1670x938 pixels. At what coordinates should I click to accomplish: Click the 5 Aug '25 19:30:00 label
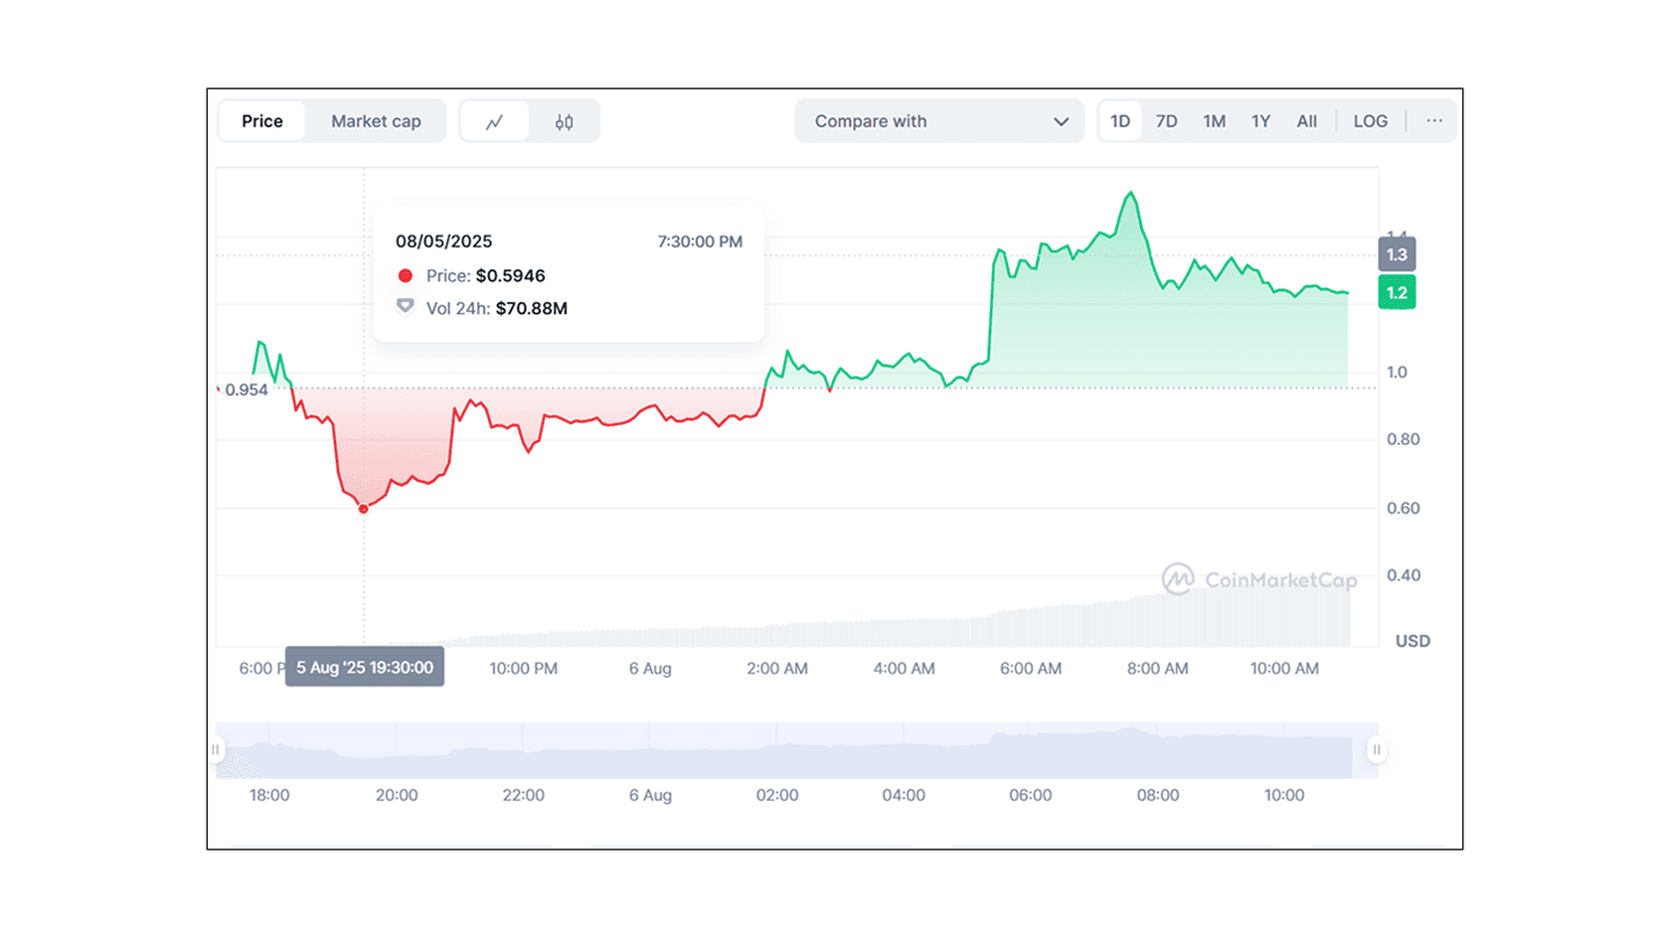(365, 667)
